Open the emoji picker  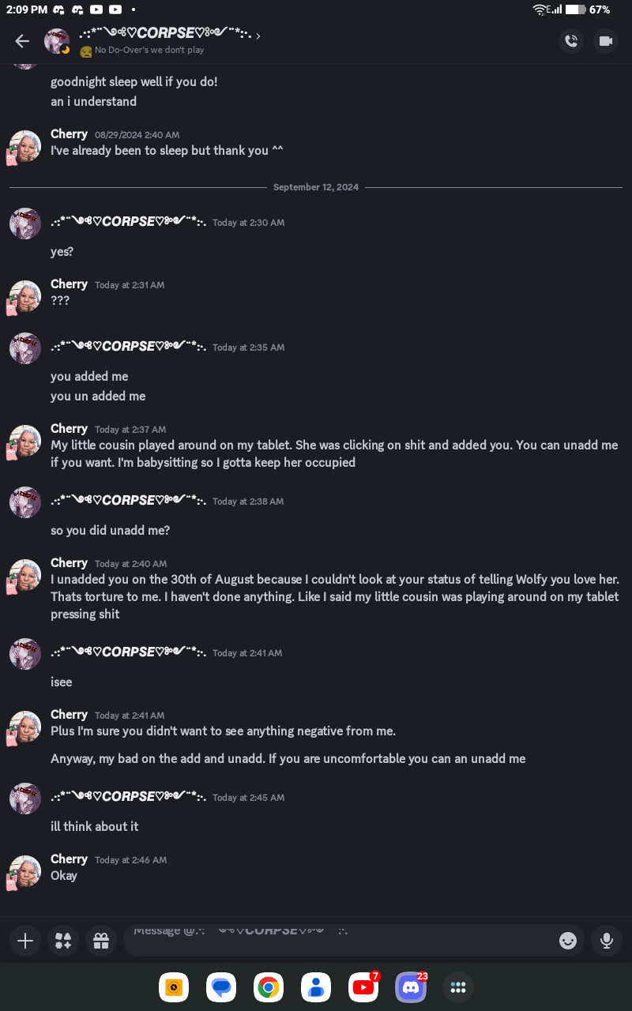(567, 941)
